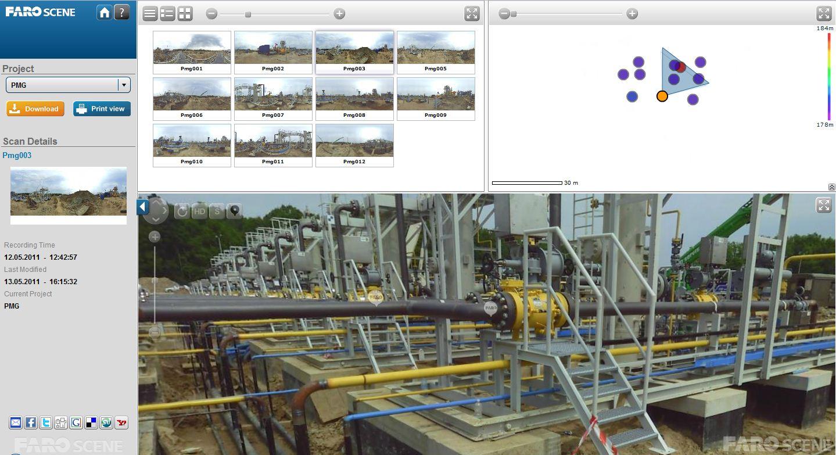Screen dimensions: 836x455
Task: Click the FARO SCENE logo
Action: 41,12
